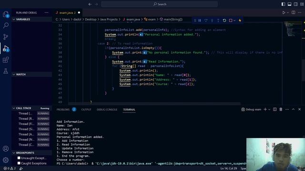The height and width of the screenshot is (171, 305).
Task: Toggle Uncaught Exceptions breakpoint checkbox
Action: coord(19,158)
